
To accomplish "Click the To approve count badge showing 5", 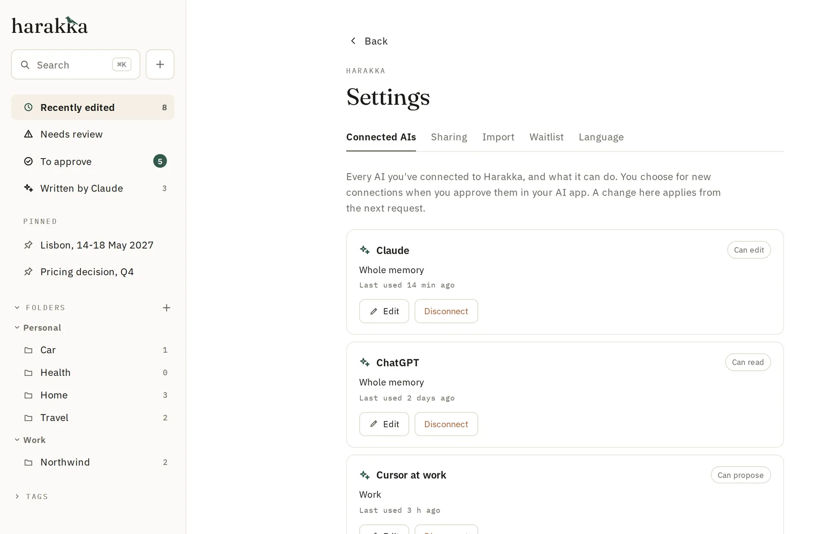I will click(160, 161).
